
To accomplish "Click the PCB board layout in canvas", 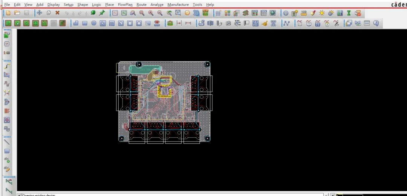I will (164, 102).
